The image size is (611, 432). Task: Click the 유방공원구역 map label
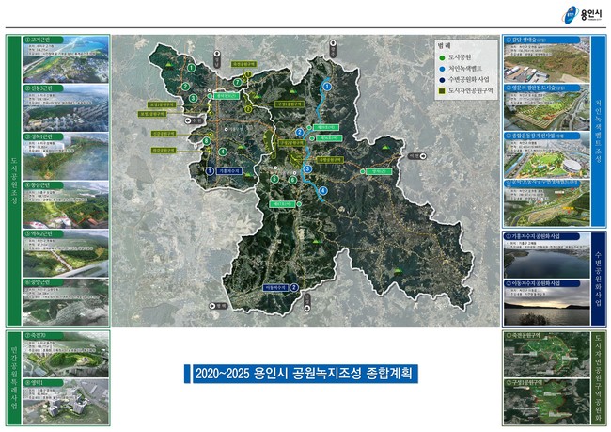click(330, 160)
